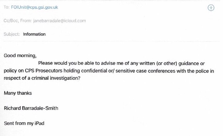This screenshot has width=223, height=136.
Task: Click the words 'CPS Prosecutors' in body
Action: point(39,71)
